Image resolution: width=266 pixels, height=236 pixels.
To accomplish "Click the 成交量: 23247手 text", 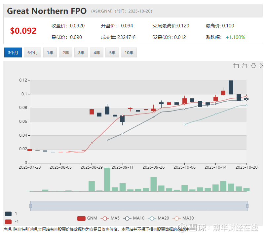I will click(x=118, y=37).
